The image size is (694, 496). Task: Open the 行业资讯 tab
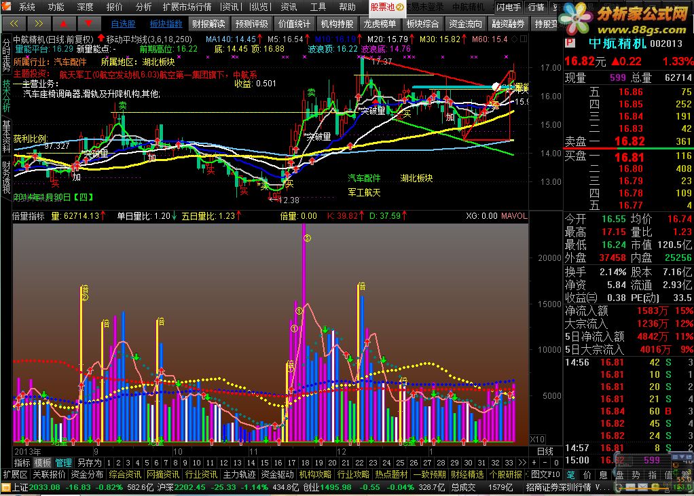point(202,474)
